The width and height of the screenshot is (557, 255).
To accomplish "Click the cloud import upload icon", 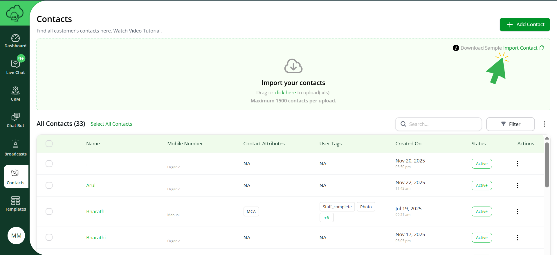I will [x=293, y=66].
